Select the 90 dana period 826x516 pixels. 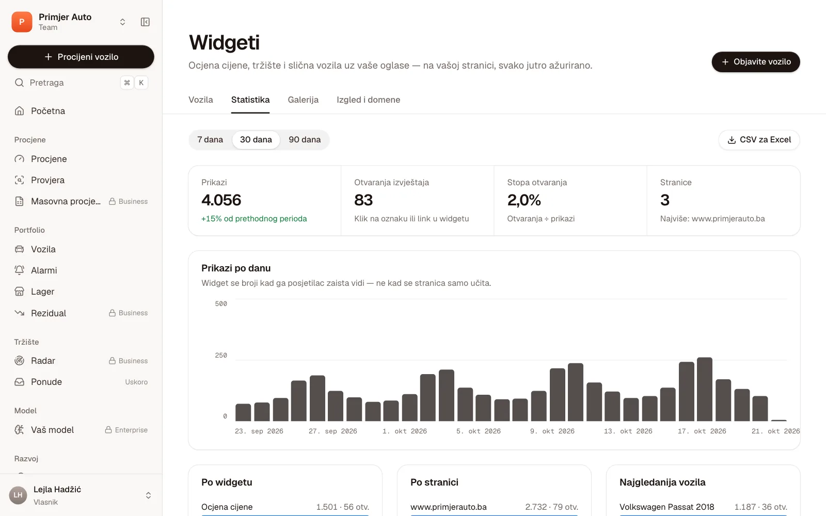pos(305,140)
